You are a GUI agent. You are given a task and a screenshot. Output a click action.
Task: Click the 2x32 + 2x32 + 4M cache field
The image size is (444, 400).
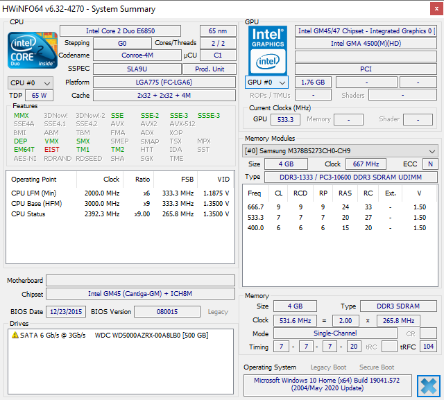[x=164, y=96]
